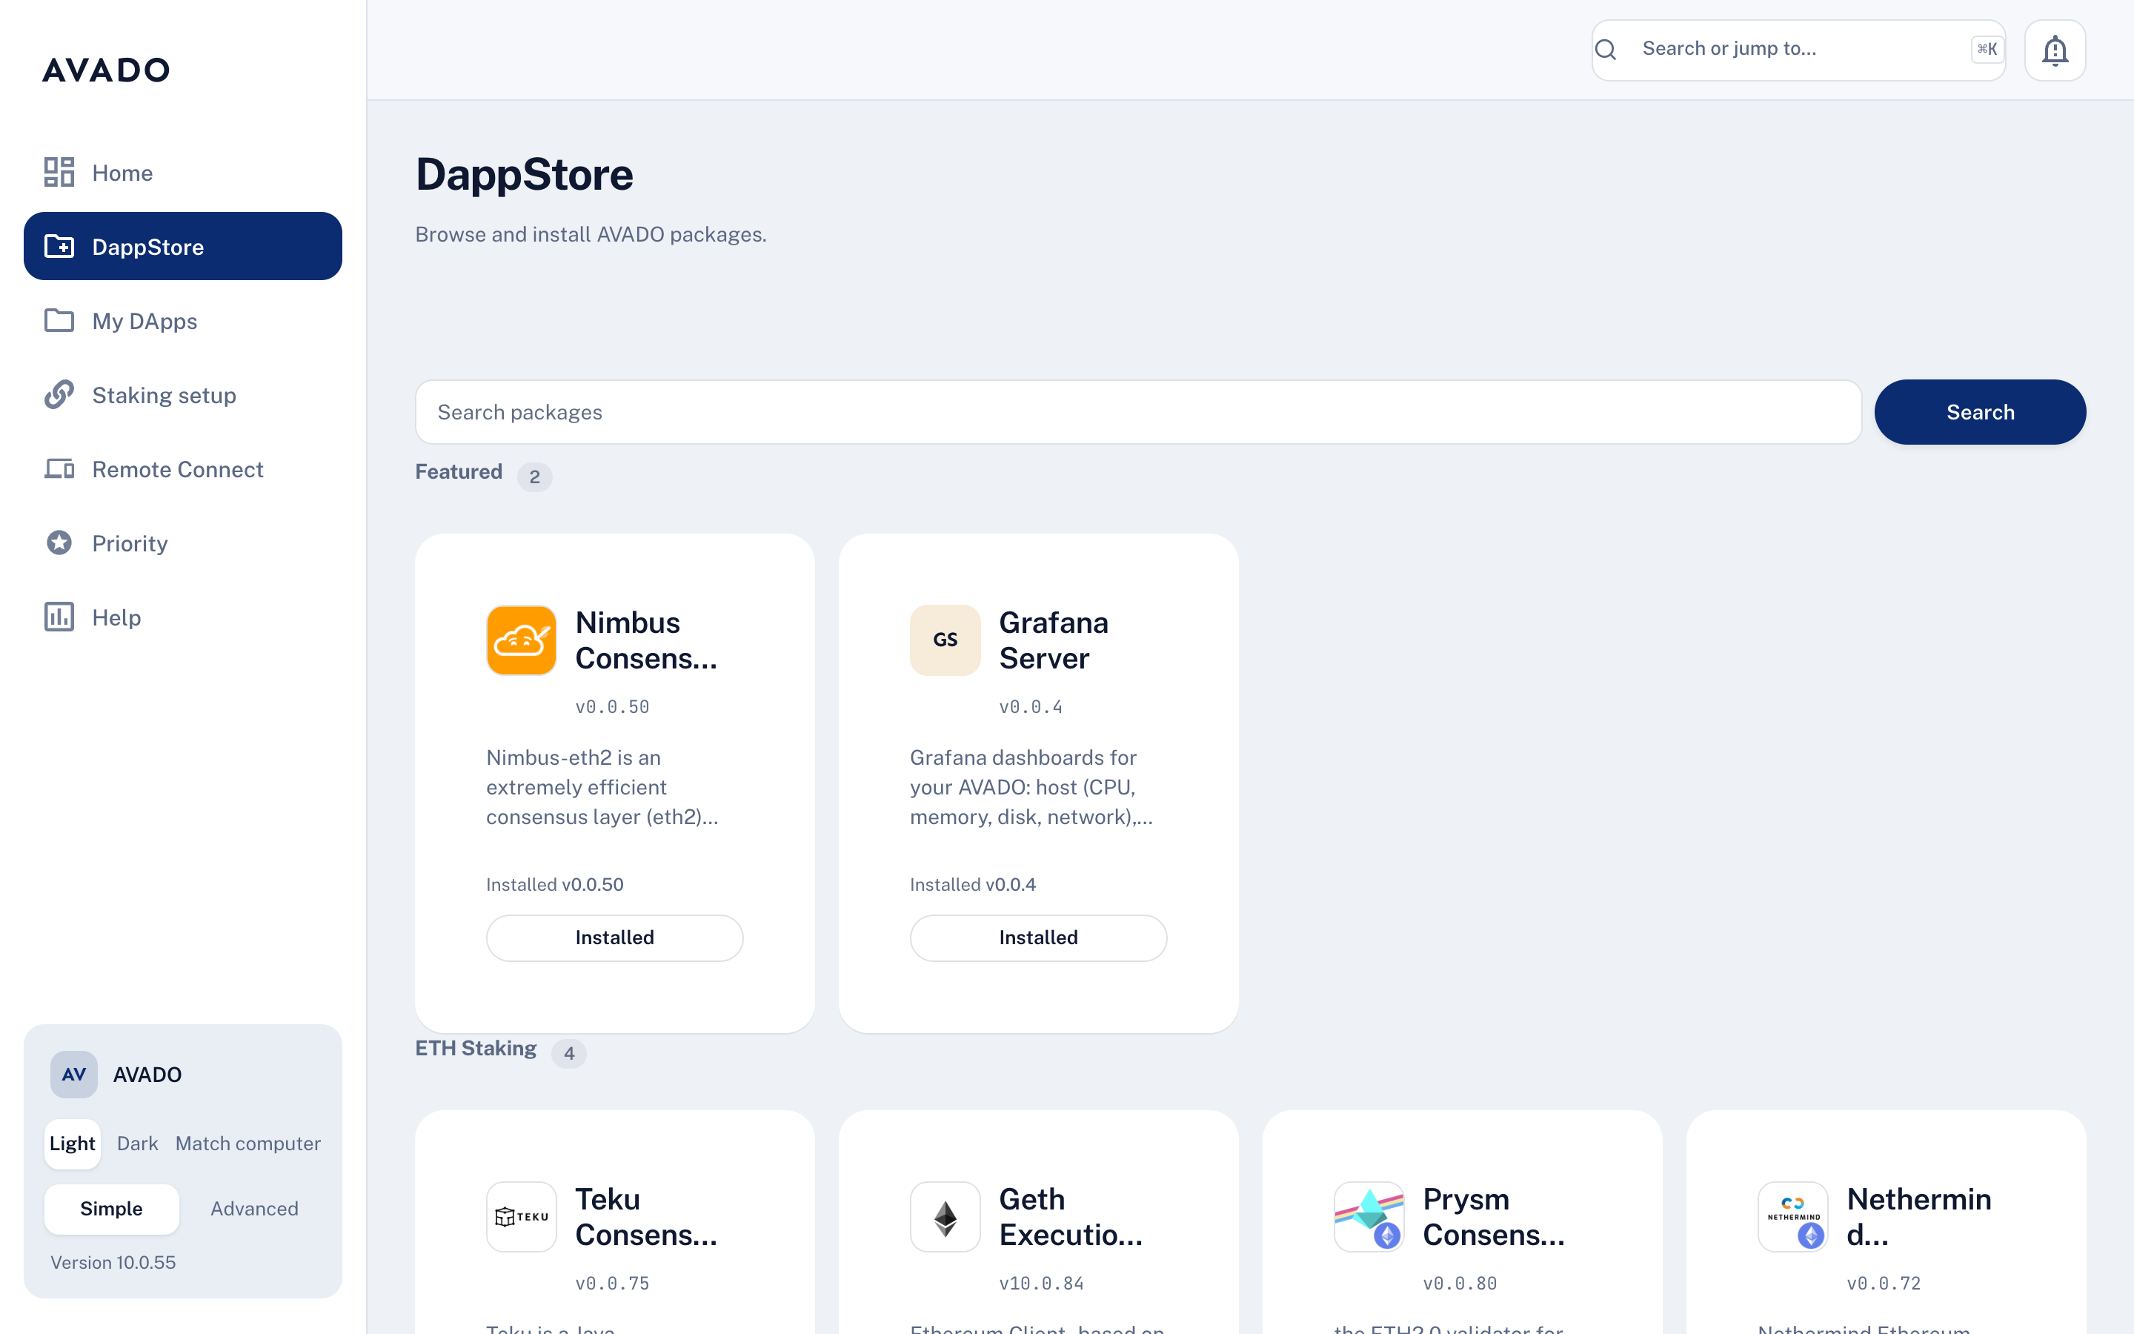
Task: Select DappStore in sidebar
Action: coord(182,246)
